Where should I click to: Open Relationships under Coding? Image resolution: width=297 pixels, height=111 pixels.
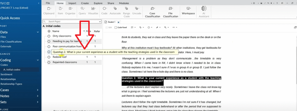(x=8, y=79)
